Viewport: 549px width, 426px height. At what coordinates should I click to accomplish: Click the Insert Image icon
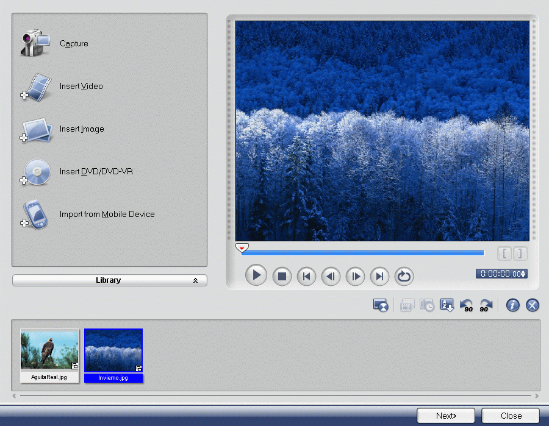coord(35,129)
